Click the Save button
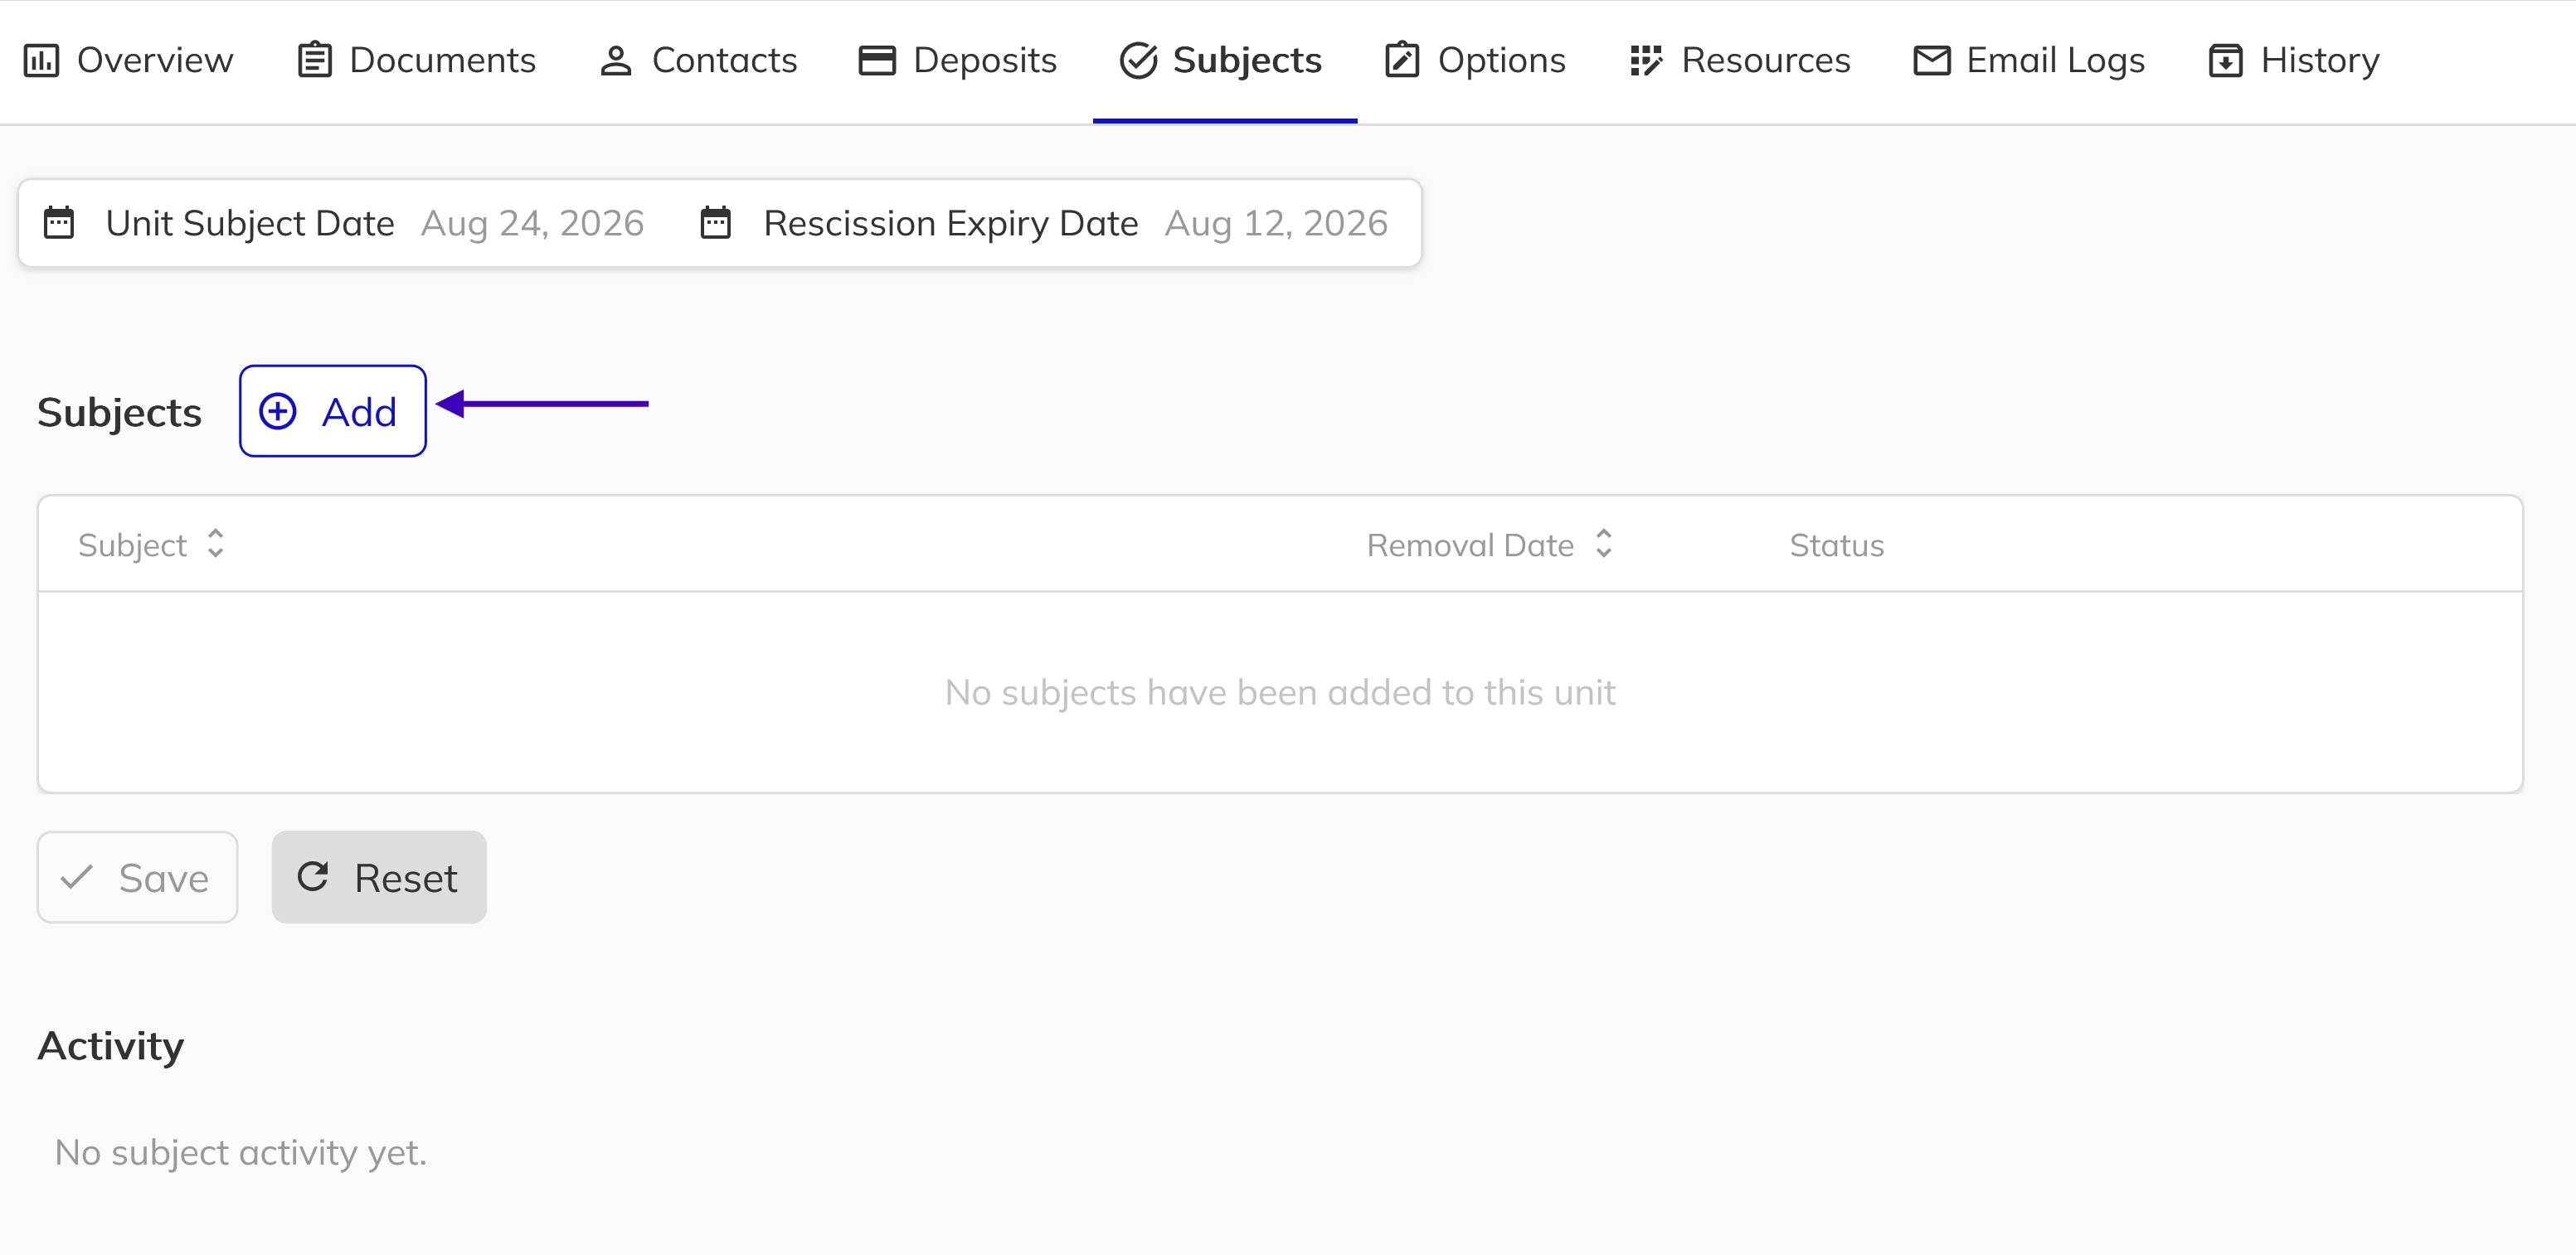The image size is (2576, 1255). [x=138, y=877]
